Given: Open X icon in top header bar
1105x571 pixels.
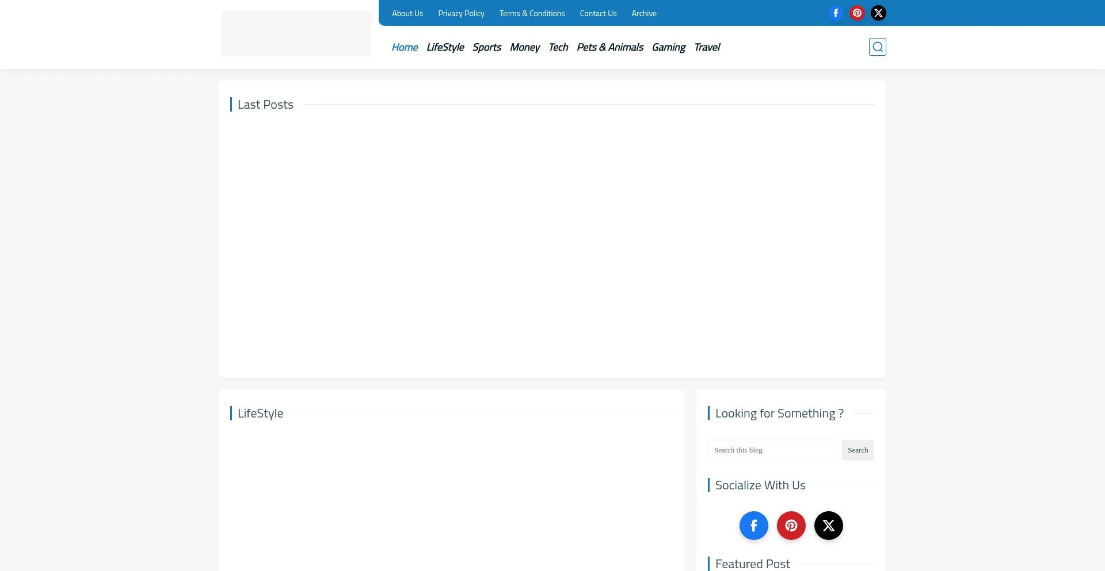Looking at the screenshot, I should pos(878,13).
